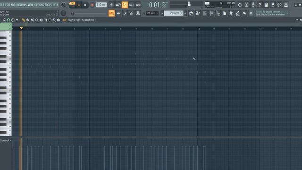Screen dimensions: 302x170
Task: Open the ADD menu
Action: [x=13, y=5]
